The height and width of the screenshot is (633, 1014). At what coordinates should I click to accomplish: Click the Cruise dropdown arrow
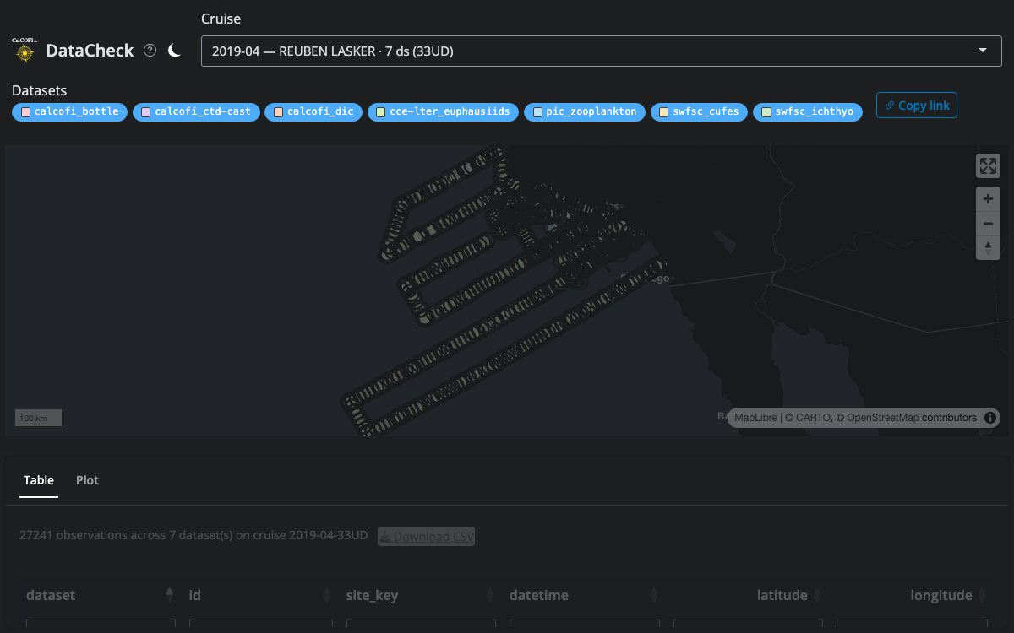coord(983,51)
